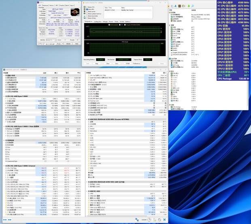Open the Bench tab in CPU-Z
This screenshot has height=224, width=251.
pos(67,5)
